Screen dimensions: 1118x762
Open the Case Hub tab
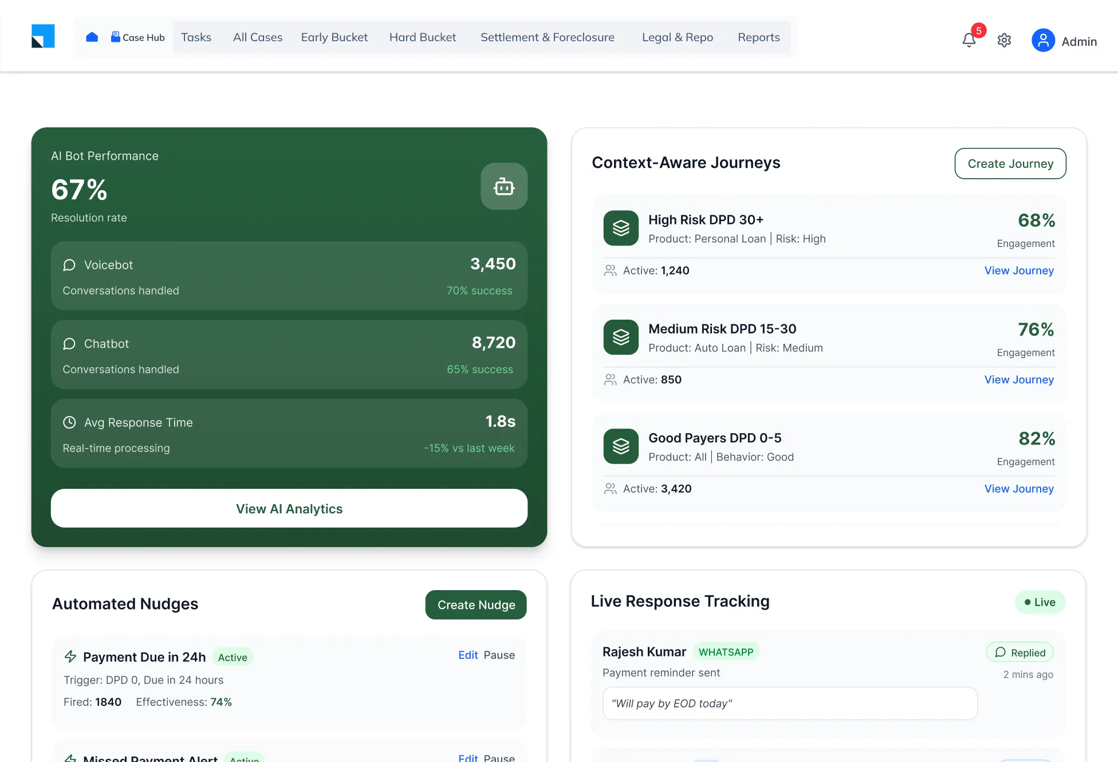(x=137, y=37)
